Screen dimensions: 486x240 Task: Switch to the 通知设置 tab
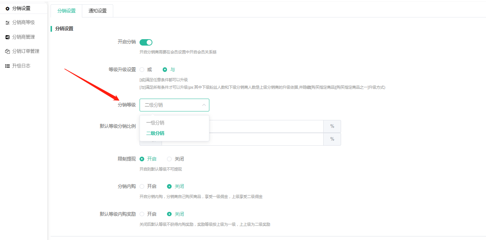[x=98, y=11]
